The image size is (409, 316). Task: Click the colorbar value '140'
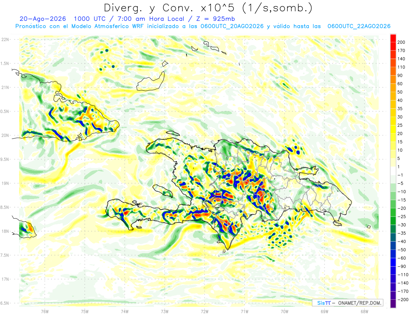(402, 59)
